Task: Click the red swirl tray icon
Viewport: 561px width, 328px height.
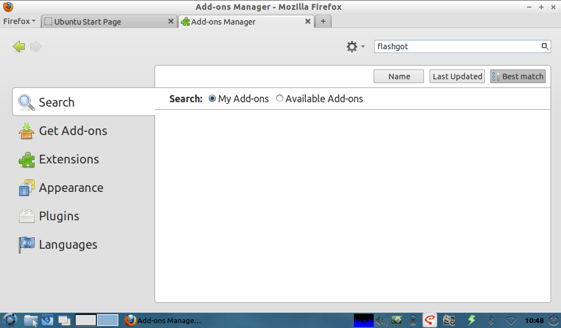Action: pos(430,320)
